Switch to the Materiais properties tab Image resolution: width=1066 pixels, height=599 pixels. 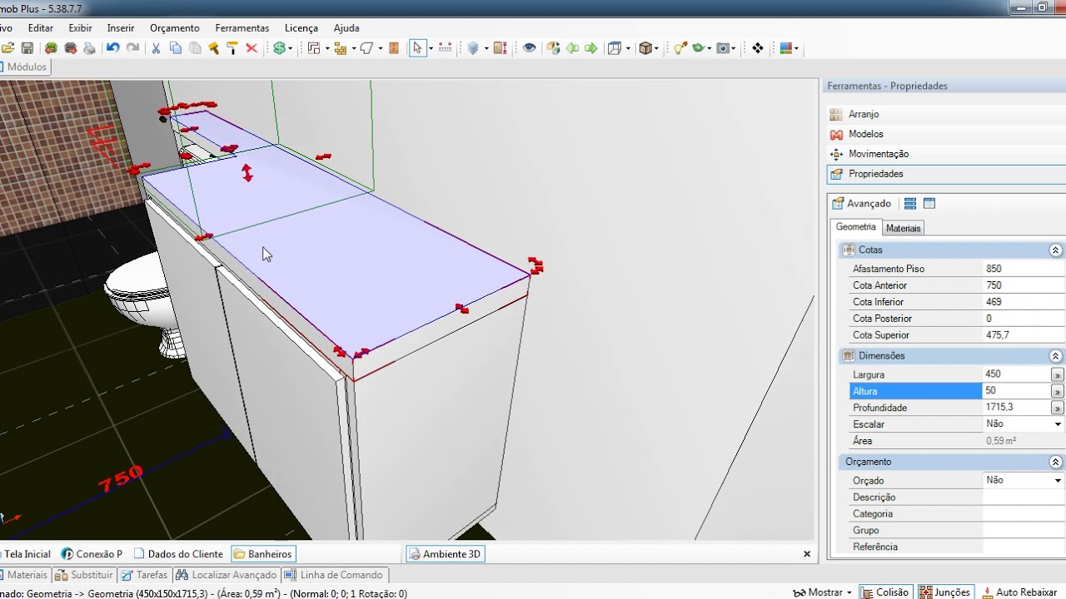[x=904, y=228]
